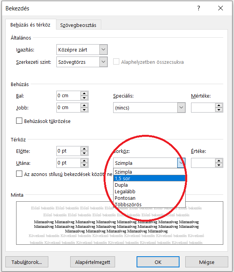The height and width of the screenshot is (272, 234).
Task: Increase the Mértéke value up arrow
Action: [219, 105]
